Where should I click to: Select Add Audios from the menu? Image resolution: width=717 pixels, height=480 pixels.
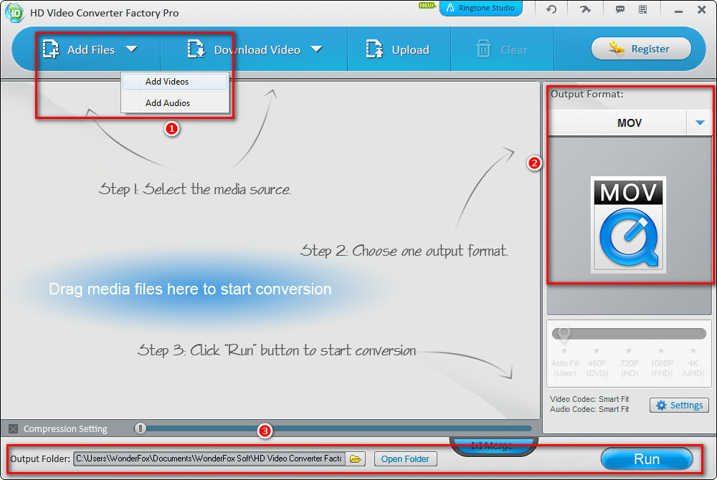(x=175, y=103)
